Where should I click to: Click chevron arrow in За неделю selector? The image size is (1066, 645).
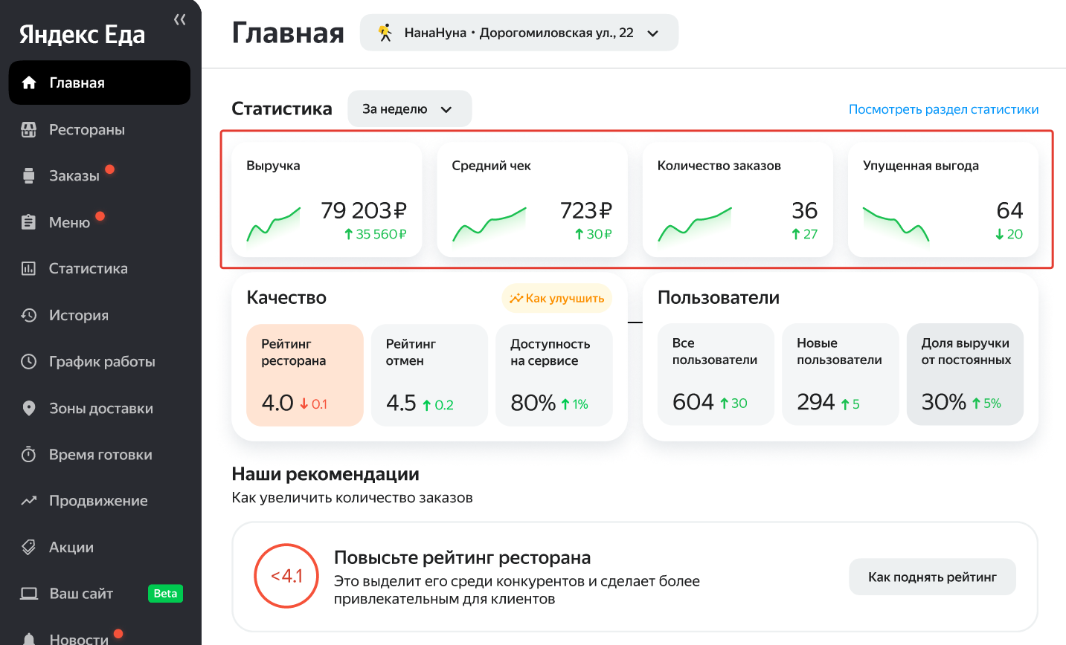coord(446,110)
